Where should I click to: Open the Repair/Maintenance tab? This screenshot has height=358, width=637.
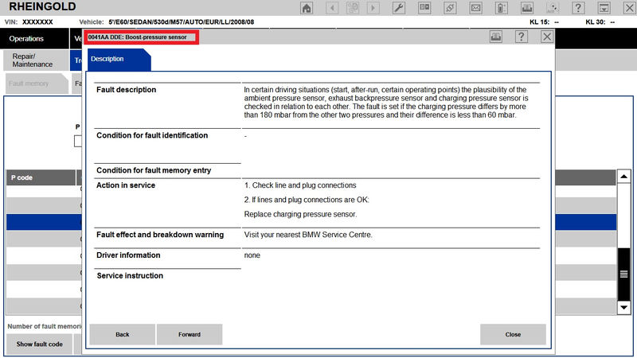(x=33, y=60)
